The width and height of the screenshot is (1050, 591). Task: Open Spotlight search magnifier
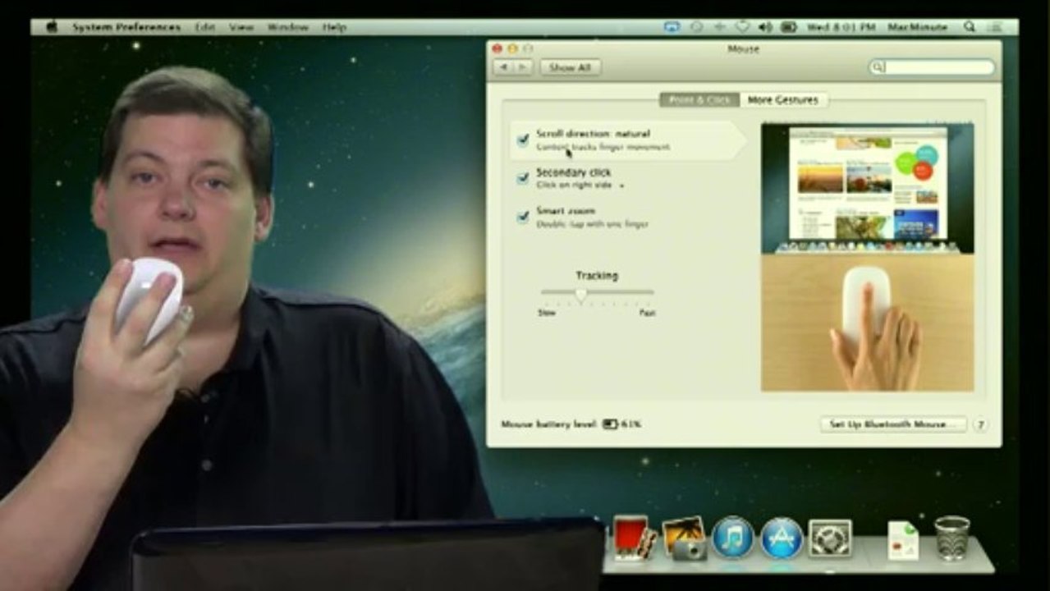tap(970, 27)
